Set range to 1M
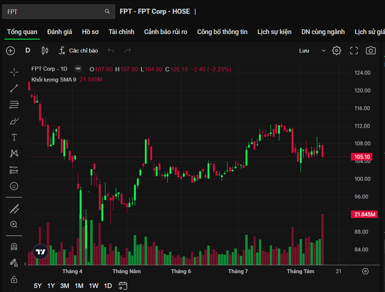The height and width of the screenshot is (292, 385). coord(79,286)
